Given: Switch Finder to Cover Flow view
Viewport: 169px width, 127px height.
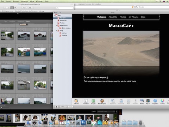Looking at the screenshot, I should [x=15, y=8].
